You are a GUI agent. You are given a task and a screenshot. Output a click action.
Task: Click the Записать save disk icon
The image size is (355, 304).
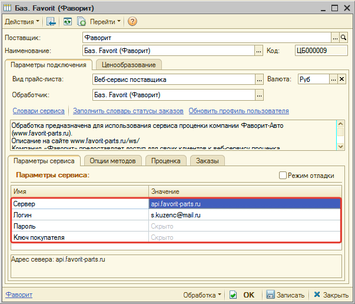[270, 295]
